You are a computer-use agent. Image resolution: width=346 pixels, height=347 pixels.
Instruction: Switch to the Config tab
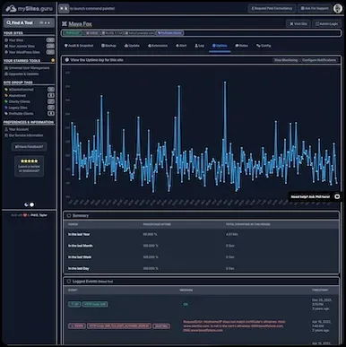coord(264,46)
